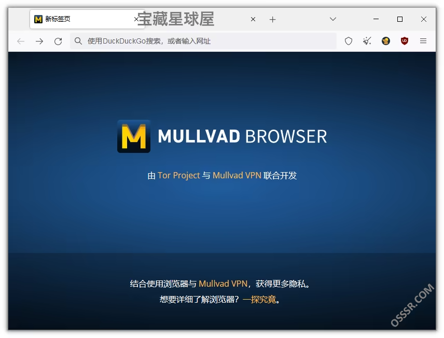Image resolution: width=444 pixels, height=338 pixels.
Task: Close the browser window
Action: pyautogui.click(x=424, y=19)
